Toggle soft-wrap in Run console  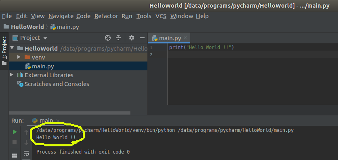pyautogui.click(x=26, y=153)
